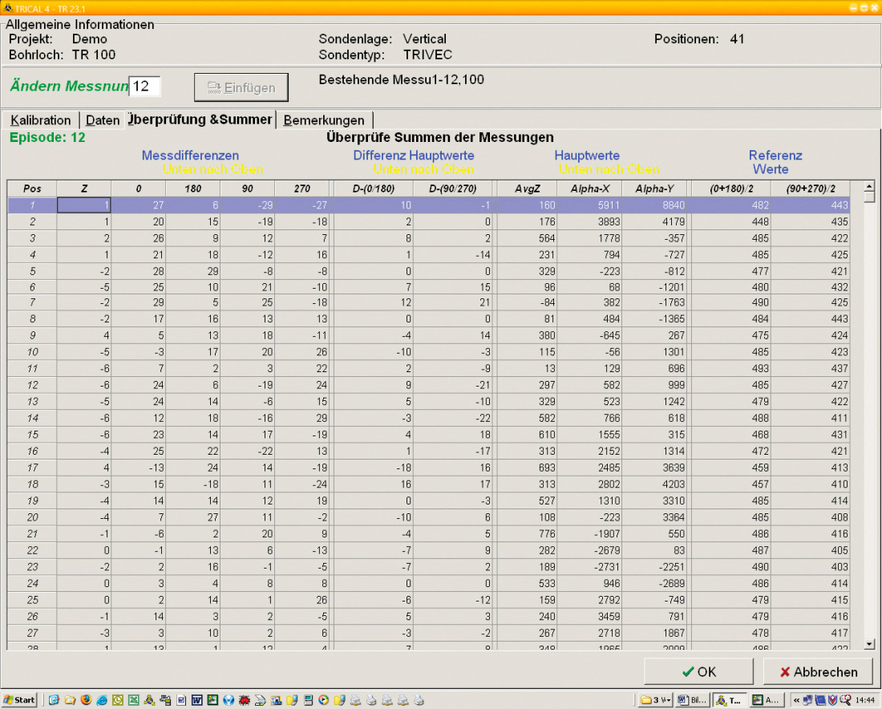Click the Alpha-X column header
The image size is (882, 709).
(x=590, y=188)
